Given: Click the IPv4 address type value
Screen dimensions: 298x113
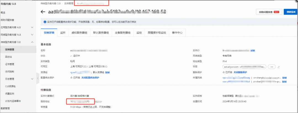Looking at the screenshot, I should tap(225, 61).
